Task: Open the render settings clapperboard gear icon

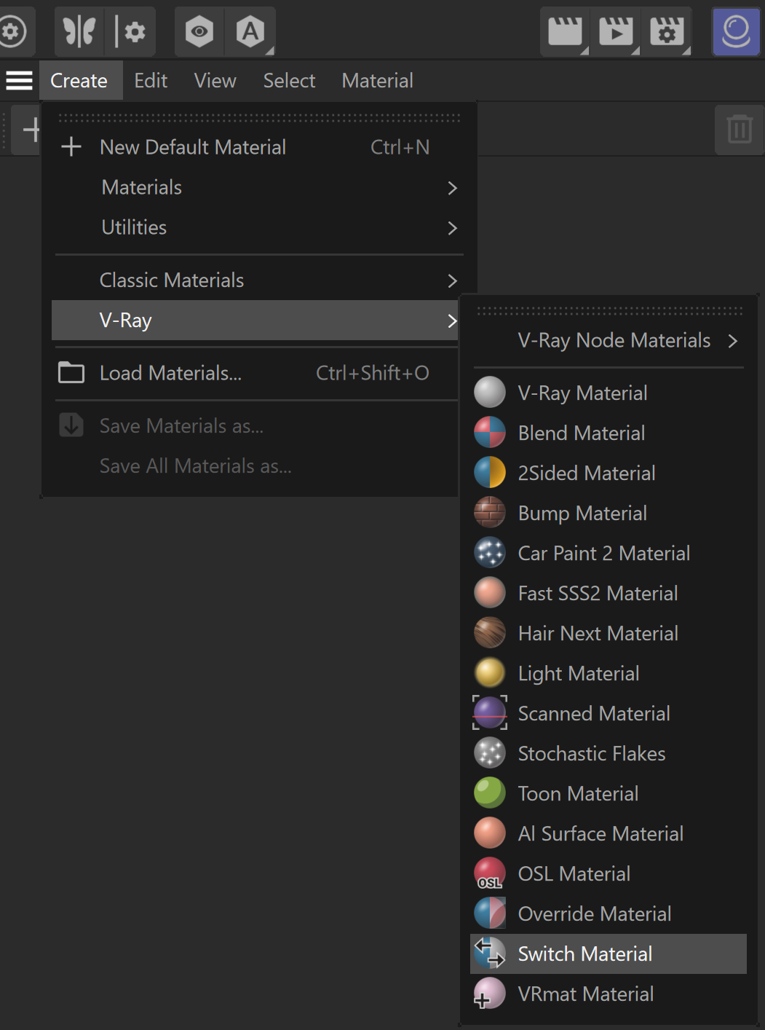Action: pos(667,32)
